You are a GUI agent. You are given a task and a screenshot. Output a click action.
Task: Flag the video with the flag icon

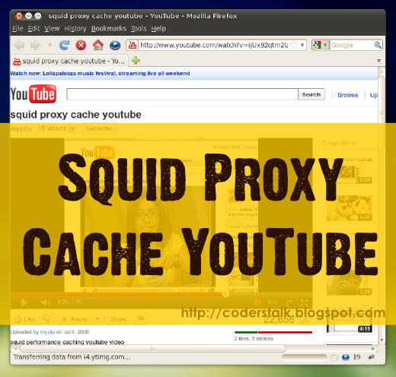point(140,319)
